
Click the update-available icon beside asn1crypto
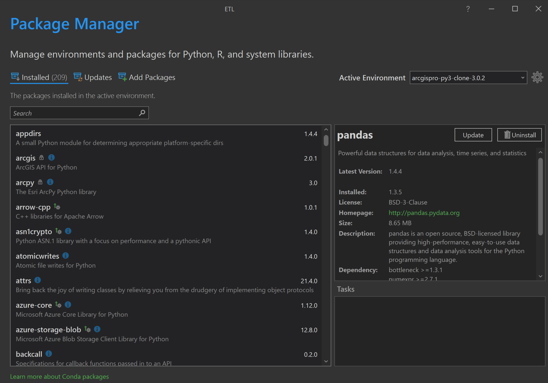(58, 231)
